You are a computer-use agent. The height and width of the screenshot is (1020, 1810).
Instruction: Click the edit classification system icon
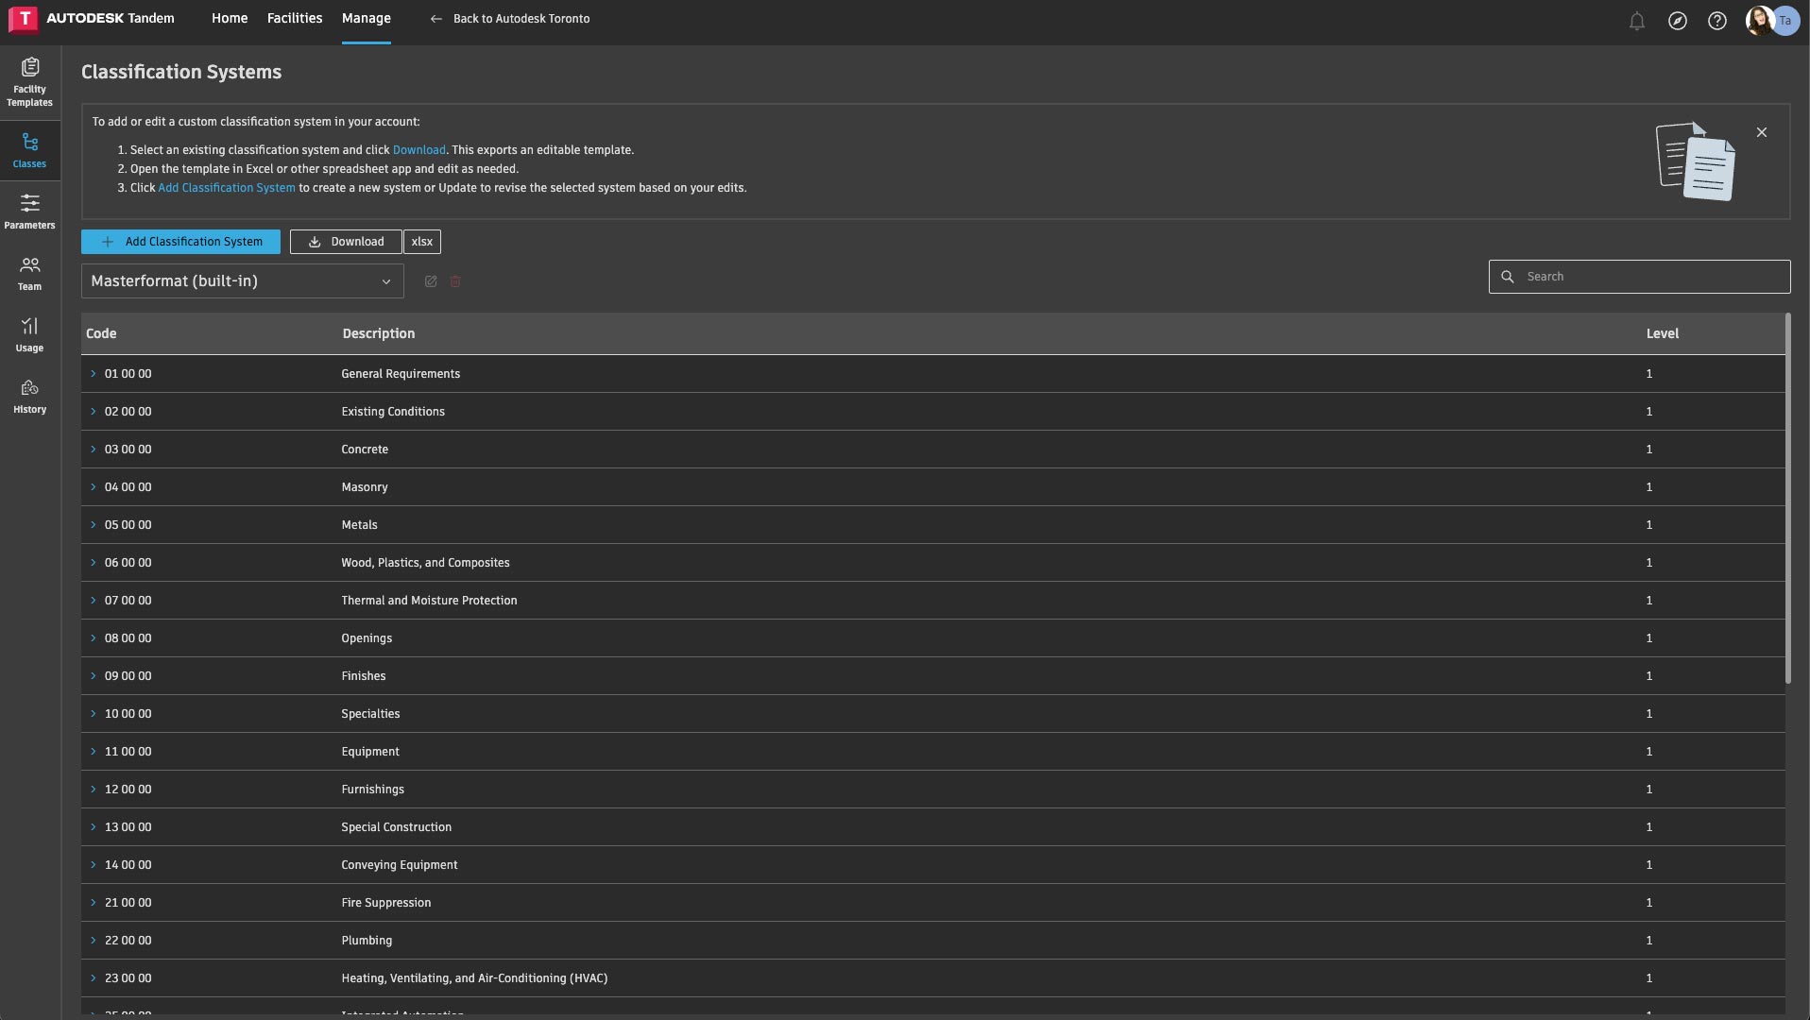(431, 281)
